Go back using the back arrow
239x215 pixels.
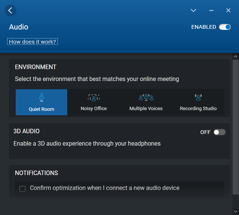coord(10,10)
